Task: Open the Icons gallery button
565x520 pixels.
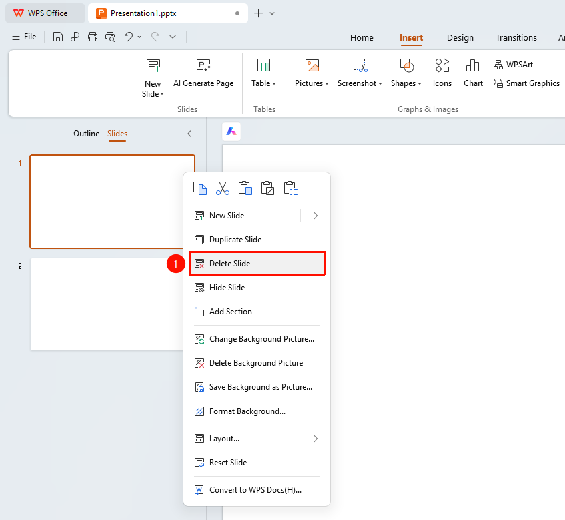Action: [x=442, y=74]
